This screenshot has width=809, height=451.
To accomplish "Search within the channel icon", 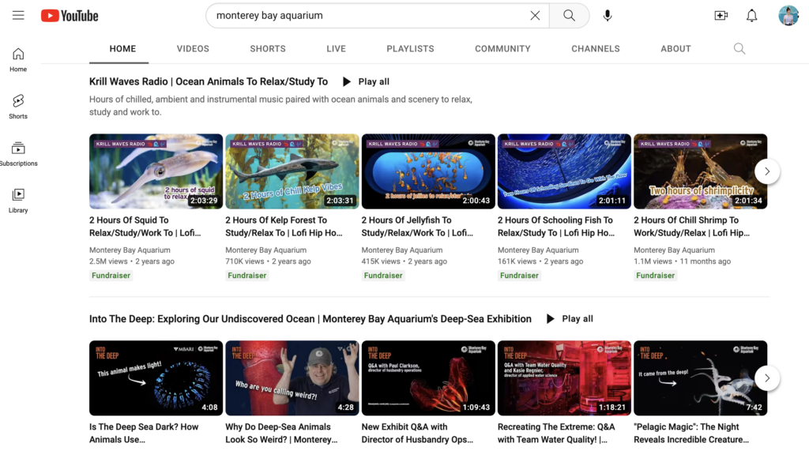I will tap(739, 48).
